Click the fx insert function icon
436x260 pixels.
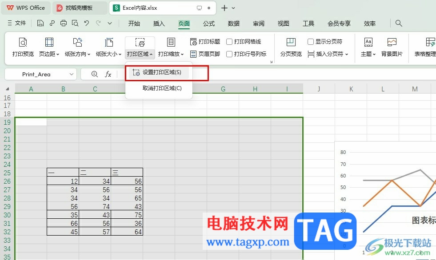point(108,74)
